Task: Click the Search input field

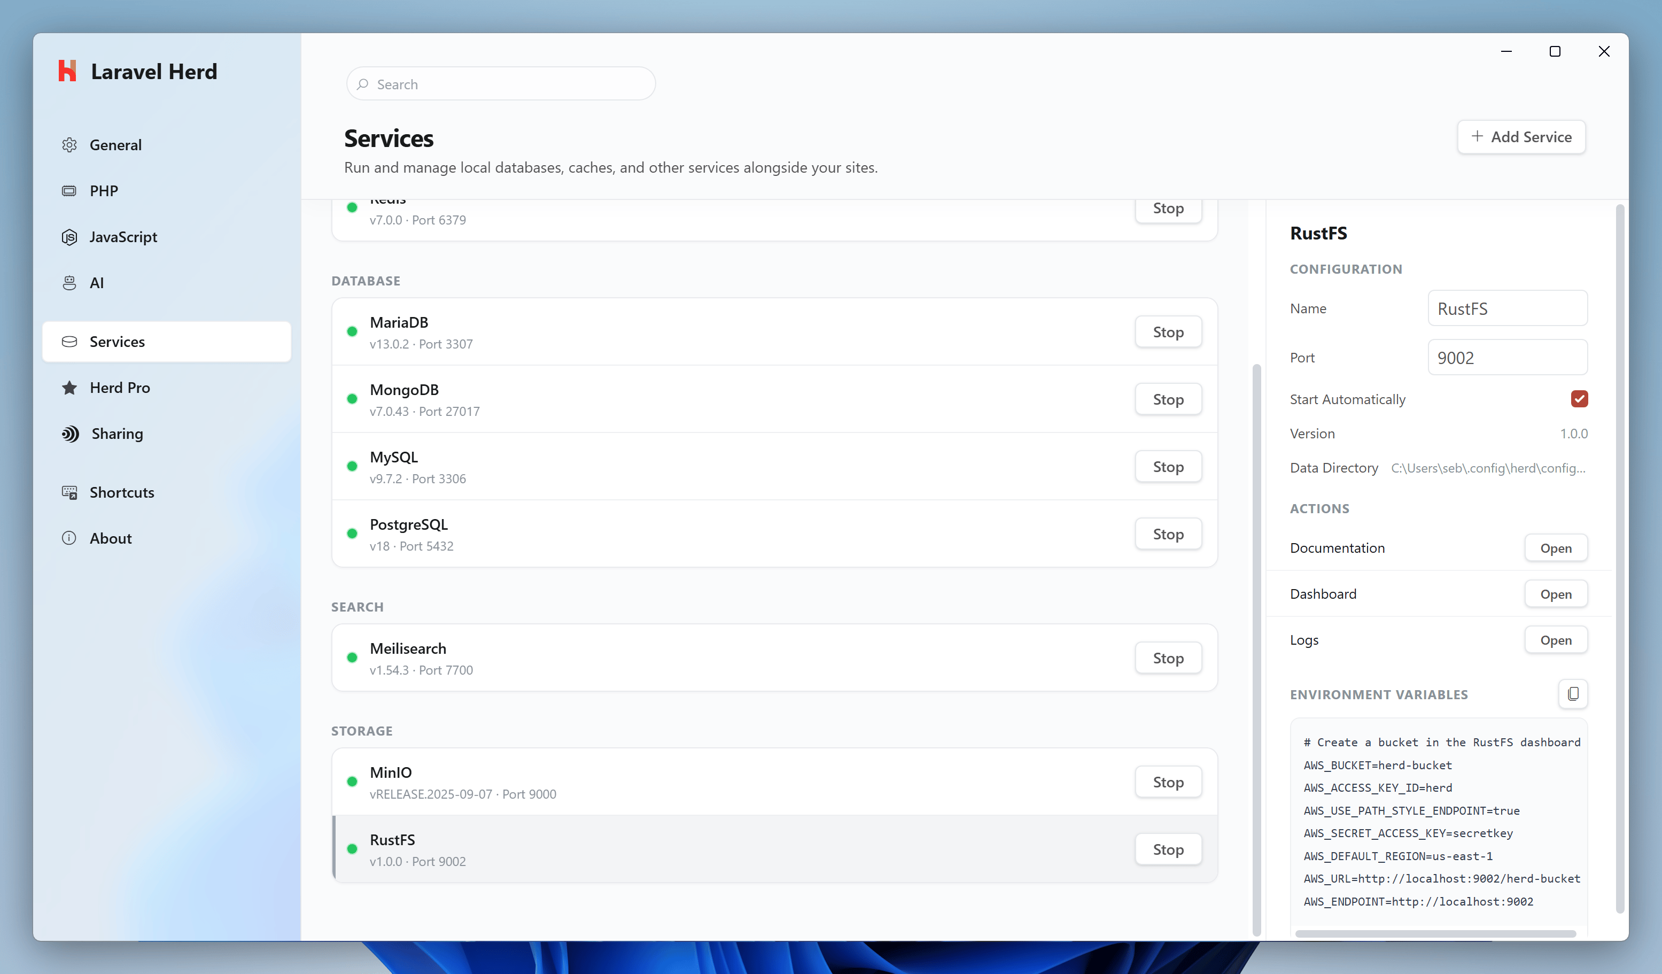Action: [x=501, y=84]
